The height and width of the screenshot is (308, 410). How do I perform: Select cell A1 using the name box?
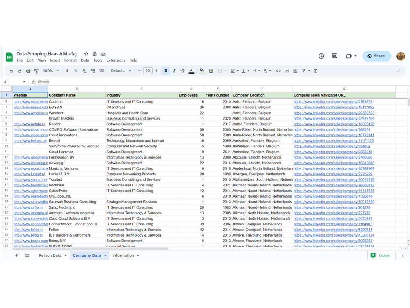12,81
